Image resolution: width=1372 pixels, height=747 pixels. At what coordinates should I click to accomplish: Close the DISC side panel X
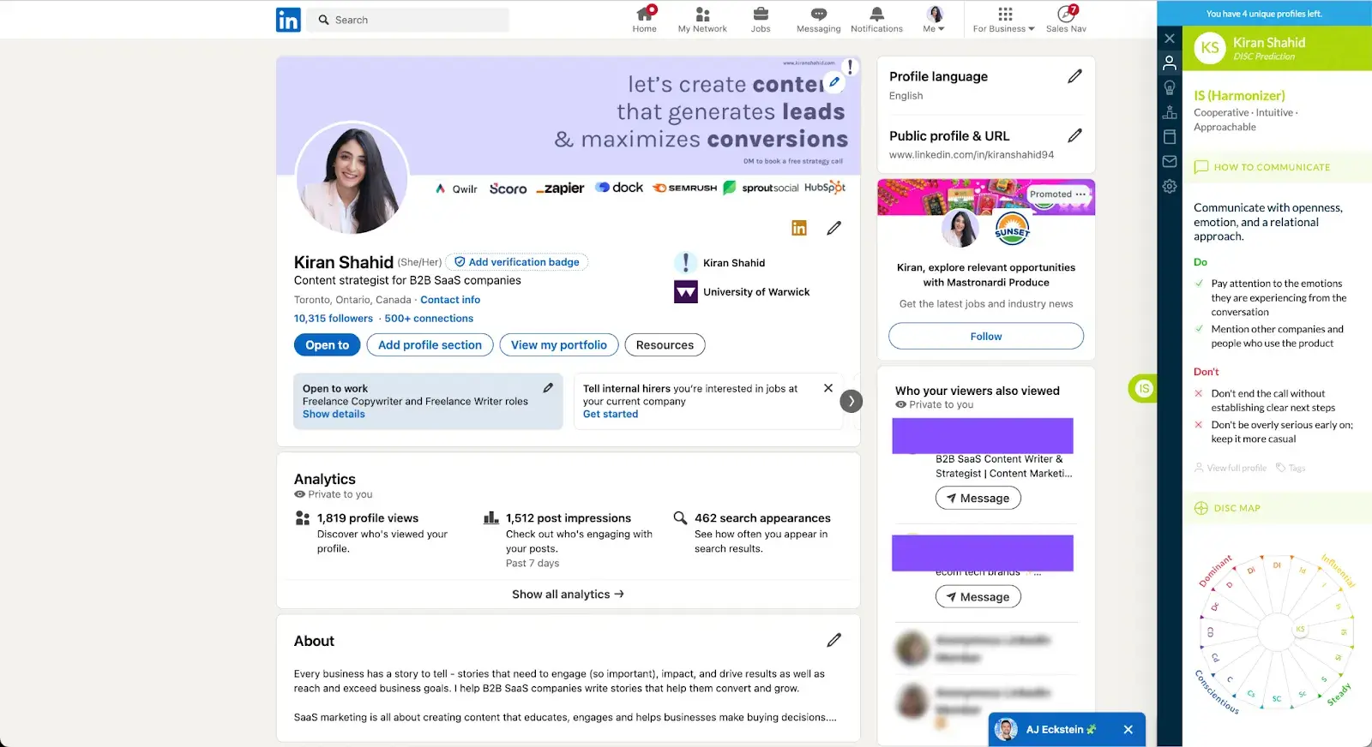(x=1170, y=39)
